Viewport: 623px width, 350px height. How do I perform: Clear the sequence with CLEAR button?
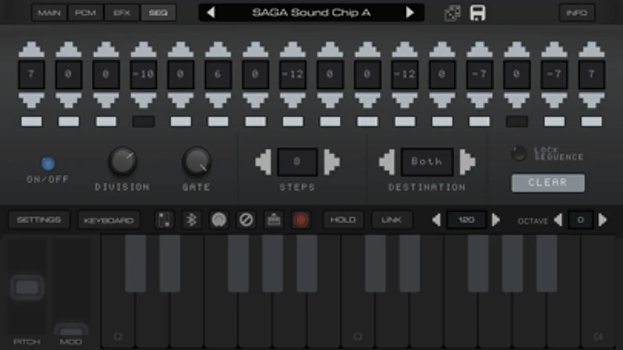click(x=548, y=183)
